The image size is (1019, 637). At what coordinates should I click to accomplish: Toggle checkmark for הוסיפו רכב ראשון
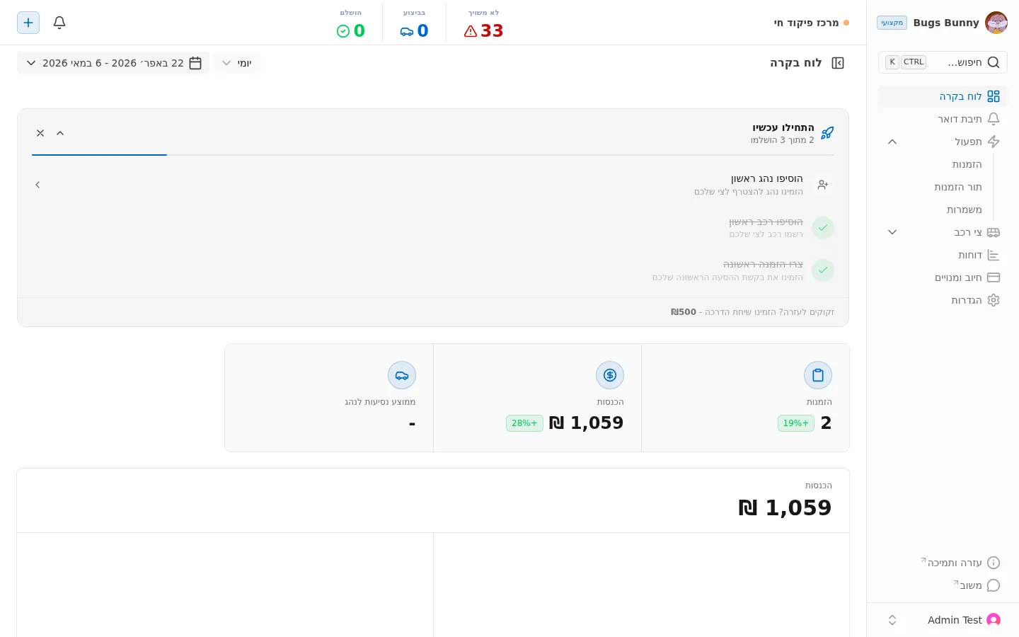click(823, 228)
